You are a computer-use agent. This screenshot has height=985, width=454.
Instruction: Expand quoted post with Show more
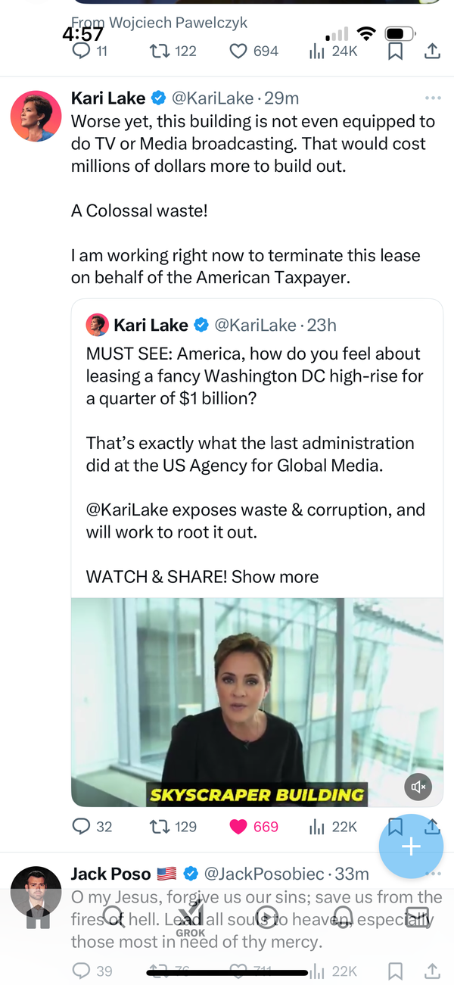[275, 576]
